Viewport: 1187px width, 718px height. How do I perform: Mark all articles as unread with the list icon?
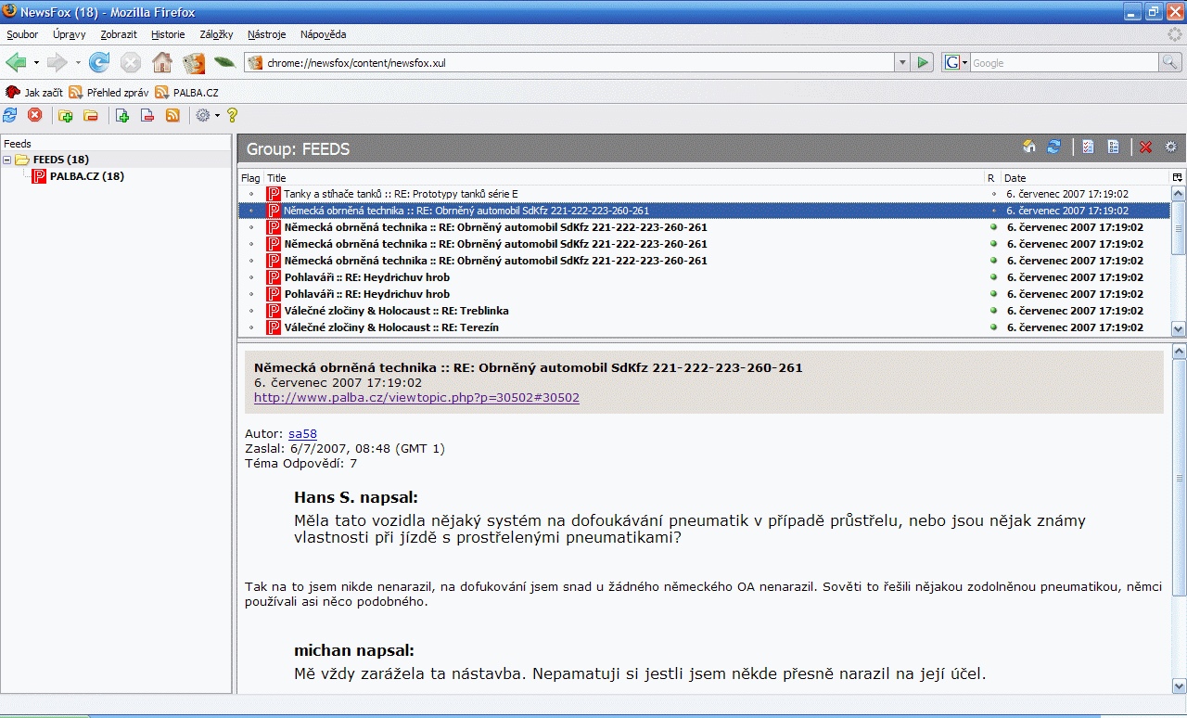pos(1113,147)
